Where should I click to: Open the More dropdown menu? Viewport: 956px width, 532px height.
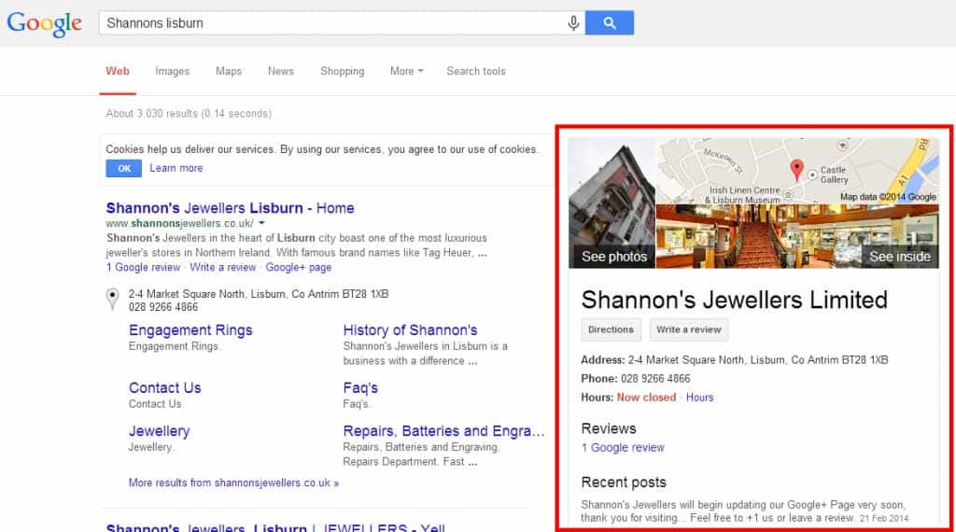pyautogui.click(x=407, y=71)
